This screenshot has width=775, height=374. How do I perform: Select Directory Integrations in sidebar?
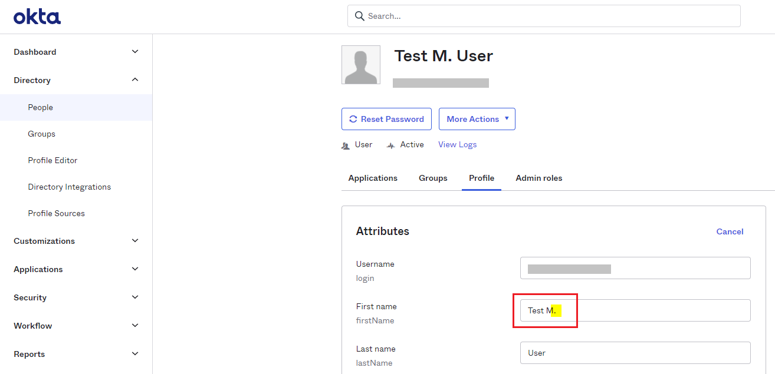tap(69, 187)
